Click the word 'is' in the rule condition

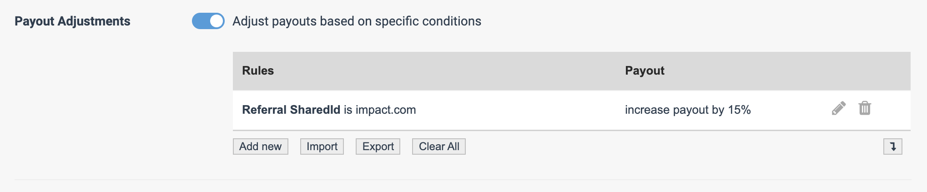[x=348, y=110]
